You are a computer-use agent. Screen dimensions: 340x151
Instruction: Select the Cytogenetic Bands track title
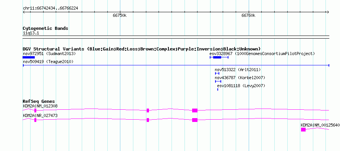click(45, 28)
